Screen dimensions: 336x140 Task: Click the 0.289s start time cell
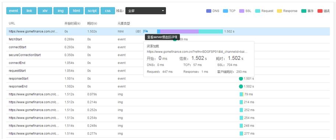tap(69, 39)
